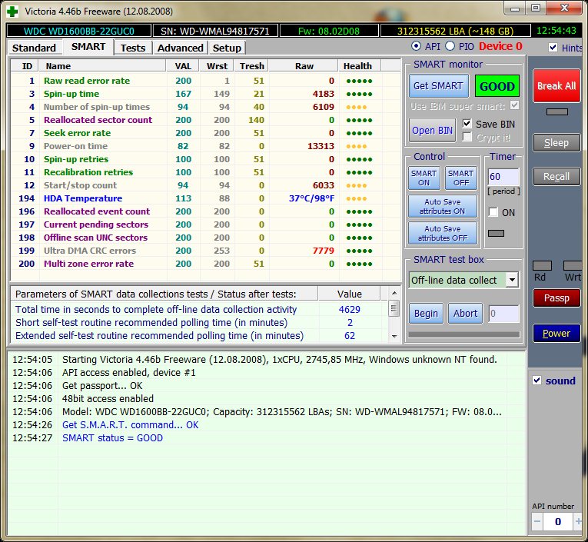This screenshot has height=542, width=588.
Task: Select the HDA Temperature row
Action: 205,198
